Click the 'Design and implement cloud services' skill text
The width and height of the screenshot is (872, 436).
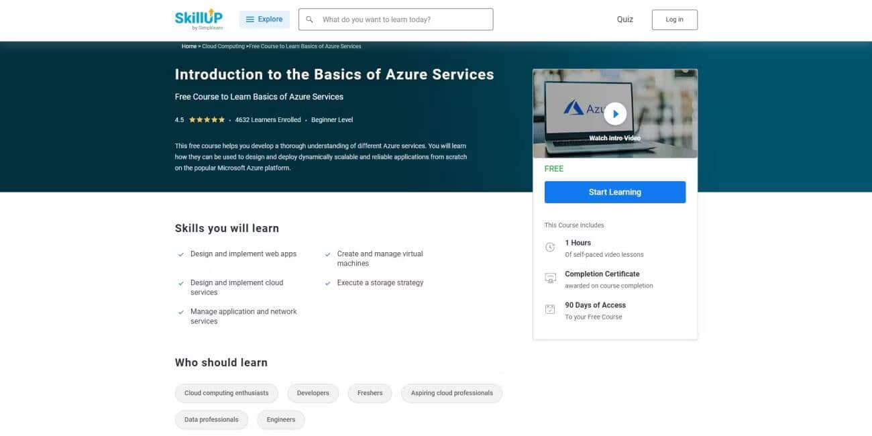click(237, 288)
